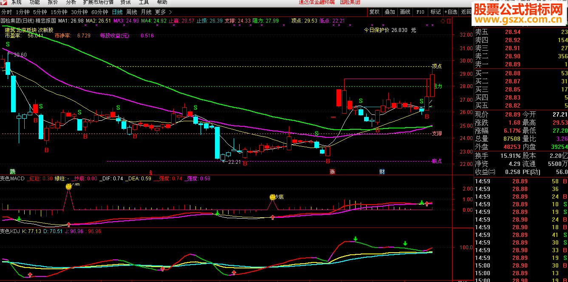Open the 扩展市场行情 menu
This screenshot has width=568, height=282.
click(x=98, y=2)
